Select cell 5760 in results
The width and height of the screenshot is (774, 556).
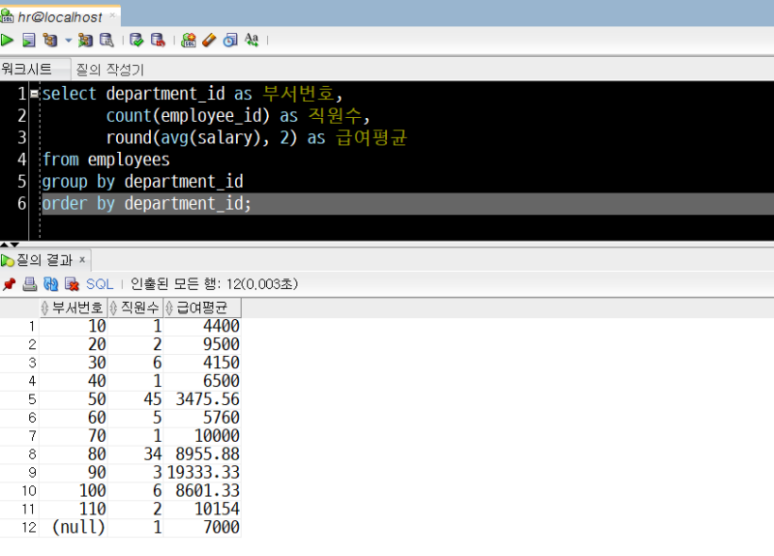point(202,418)
